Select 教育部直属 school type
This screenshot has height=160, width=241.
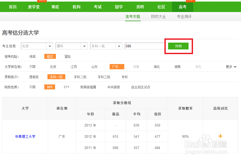[88, 87]
